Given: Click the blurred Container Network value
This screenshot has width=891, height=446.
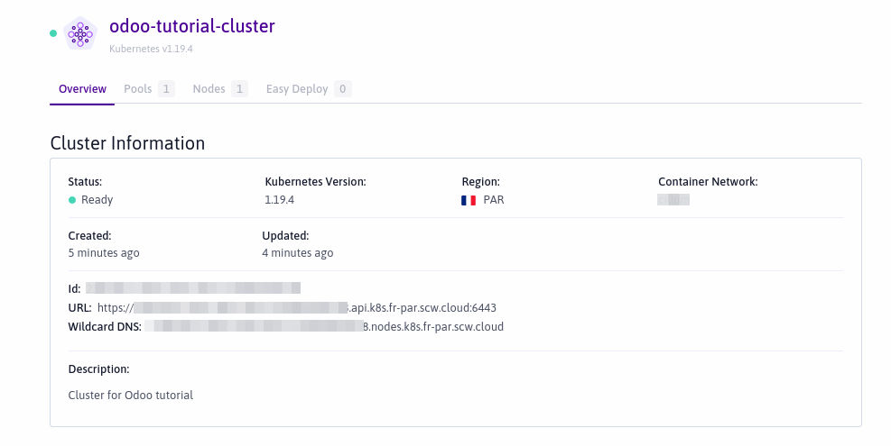Looking at the screenshot, I should point(673,200).
